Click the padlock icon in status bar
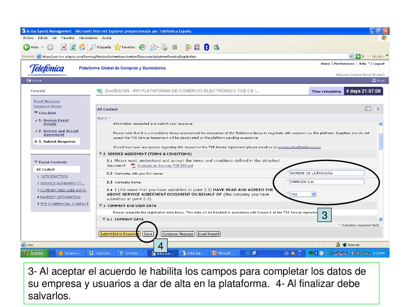The height and width of the screenshot is (307, 410). [x=338, y=245]
